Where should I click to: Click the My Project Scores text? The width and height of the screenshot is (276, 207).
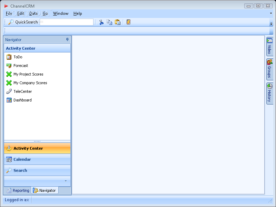tap(28, 74)
